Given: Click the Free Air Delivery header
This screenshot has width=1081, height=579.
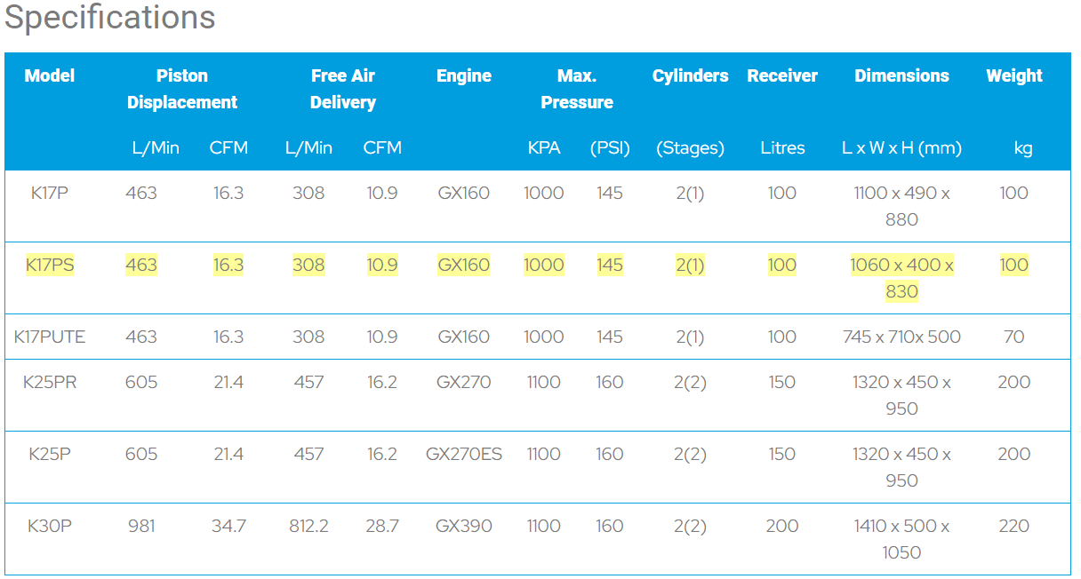Looking at the screenshot, I should [x=343, y=89].
